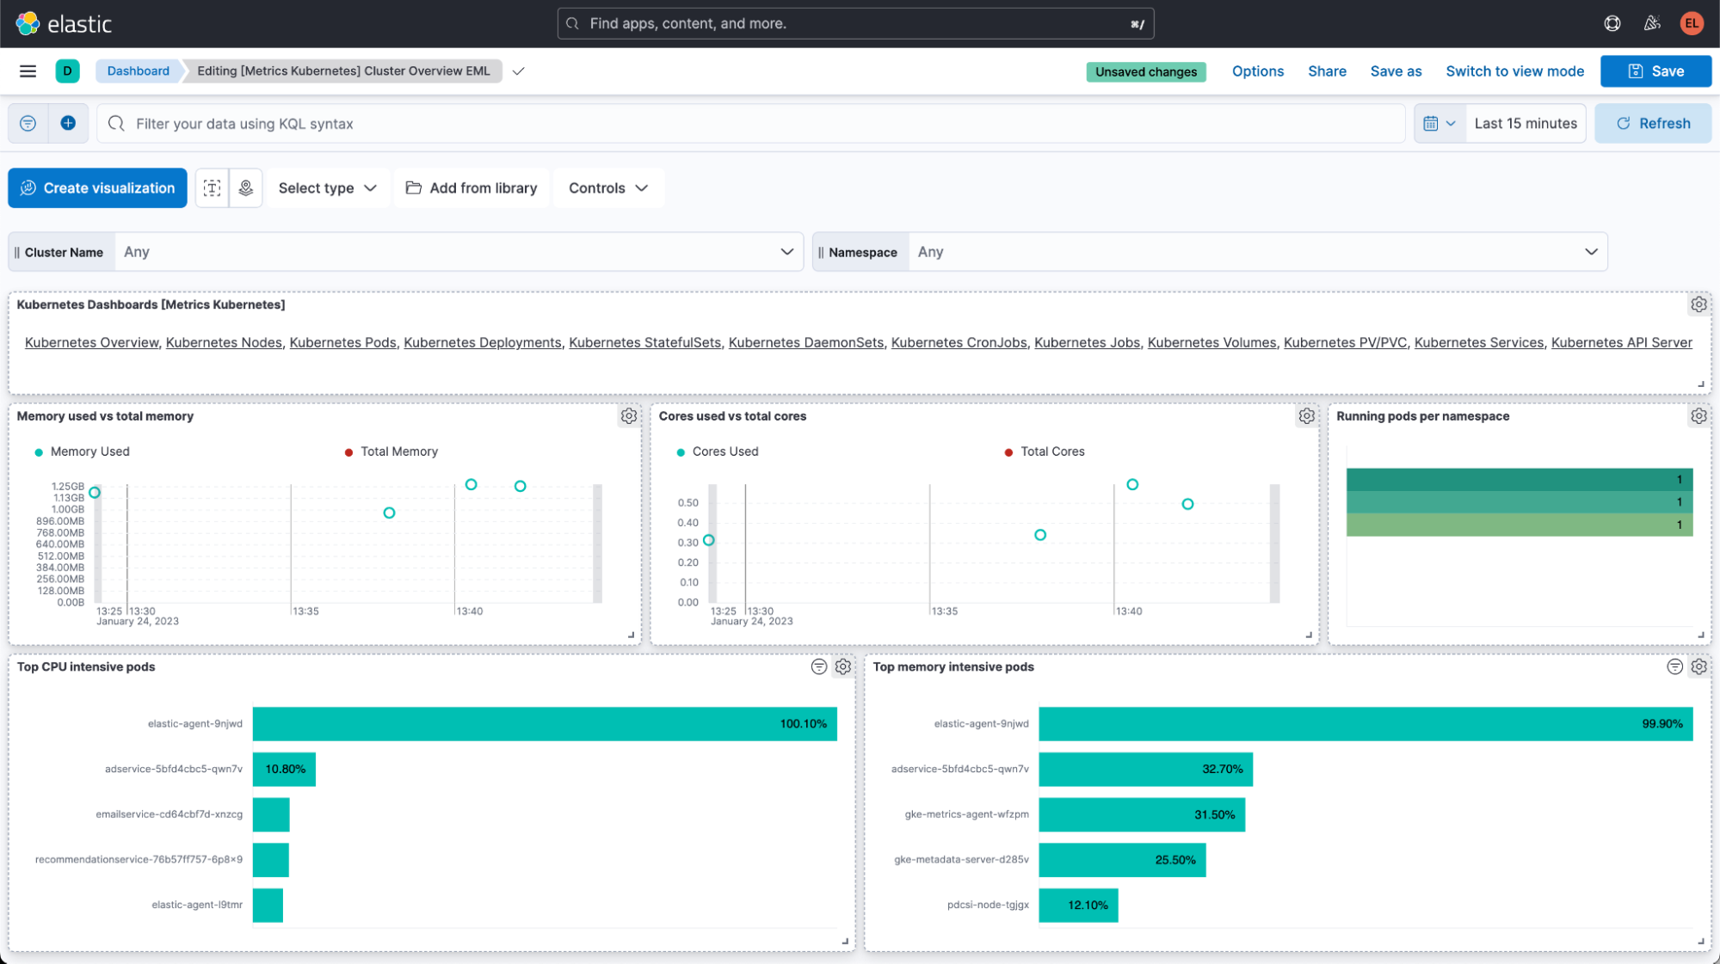The image size is (1720, 964).
Task: Click Top CPU intensive pods collapse icon
Action: (820, 666)
